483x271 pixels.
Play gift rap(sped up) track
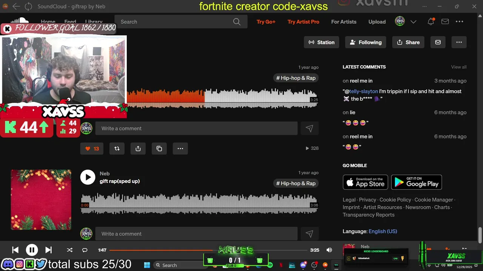click(x=88, y=177)
